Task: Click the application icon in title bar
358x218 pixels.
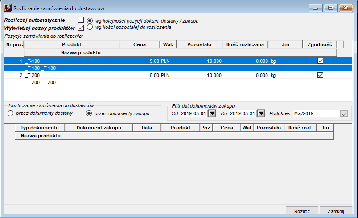Action: point(8,8)
